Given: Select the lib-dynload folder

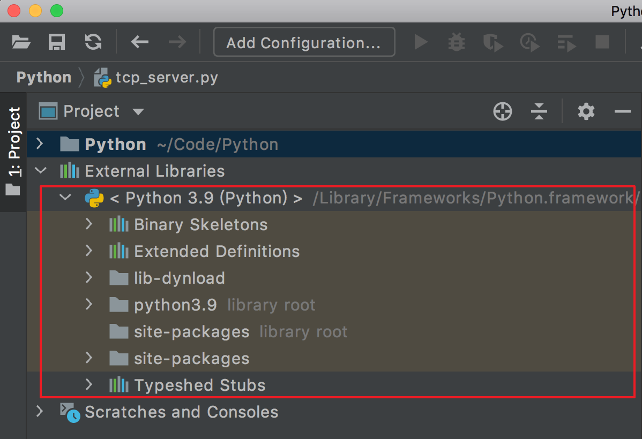Looking at the screenshot, I should (x=179, y=278).
